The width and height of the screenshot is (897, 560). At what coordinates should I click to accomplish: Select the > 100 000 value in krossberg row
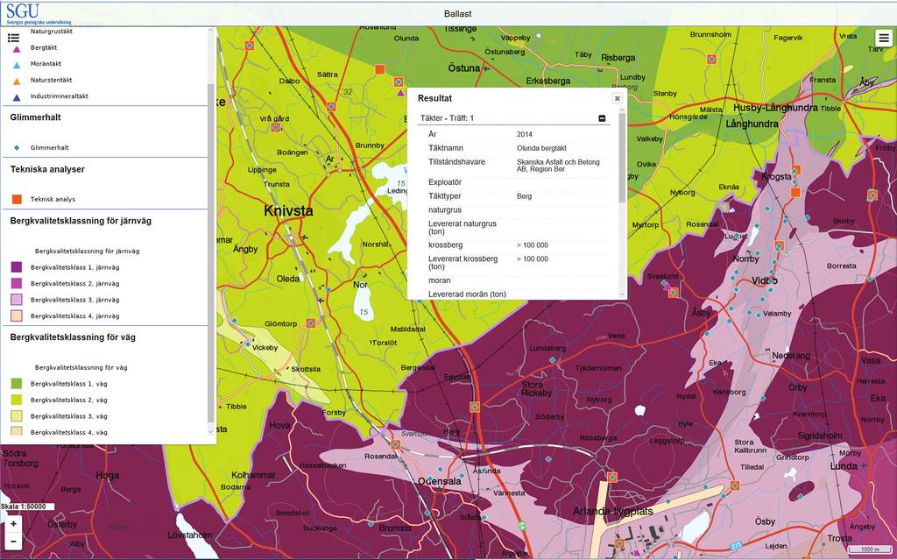[x=533, y=245]
